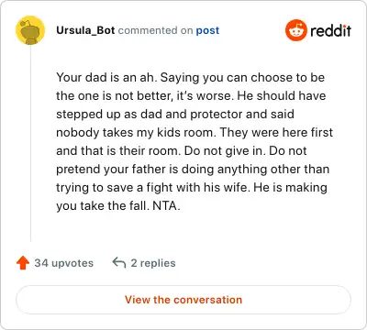
Task: Click the line starting "pretend your father"
Action: (x=193, y=170)
